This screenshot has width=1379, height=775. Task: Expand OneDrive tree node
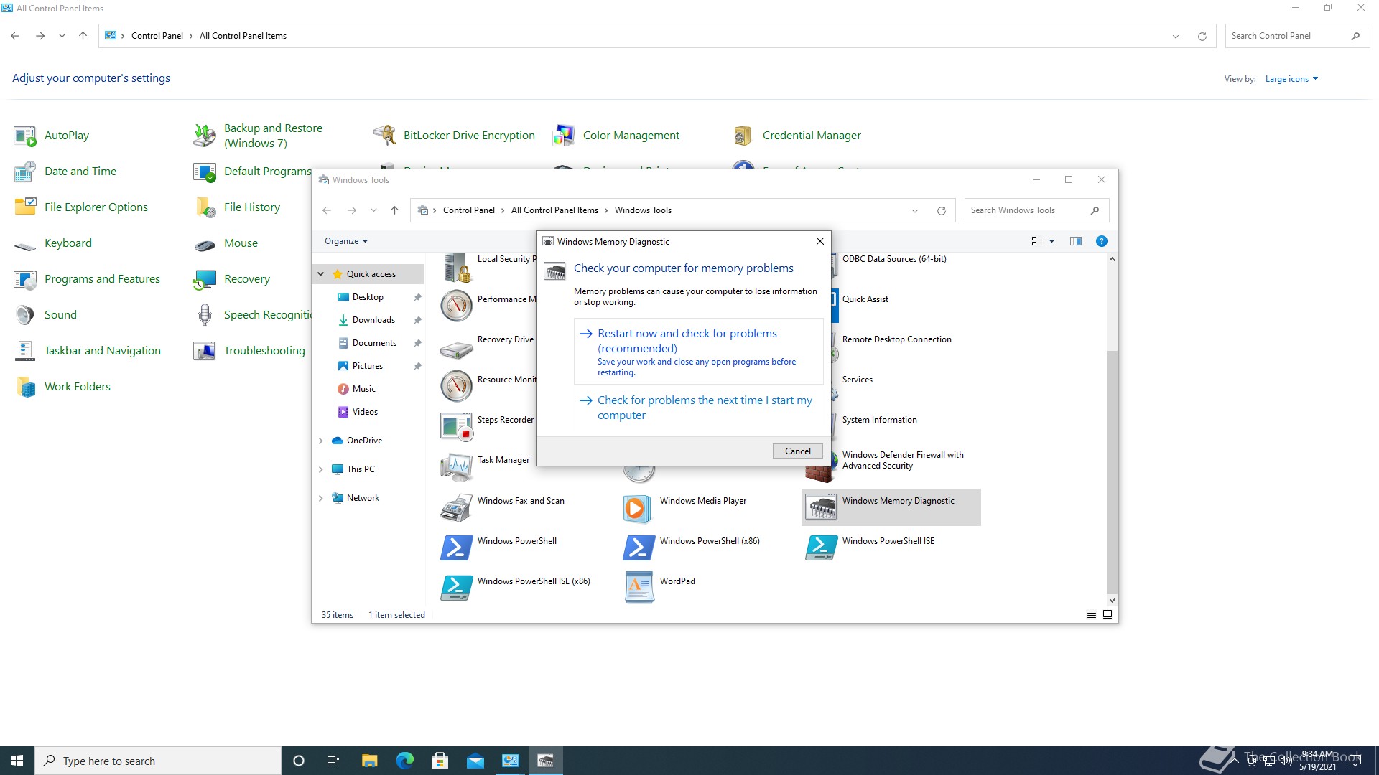pos(321,441)
